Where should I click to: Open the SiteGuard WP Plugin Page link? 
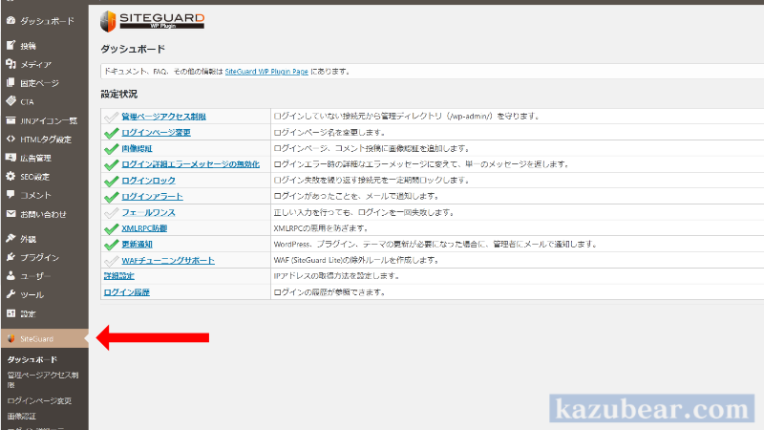[266, 71]
